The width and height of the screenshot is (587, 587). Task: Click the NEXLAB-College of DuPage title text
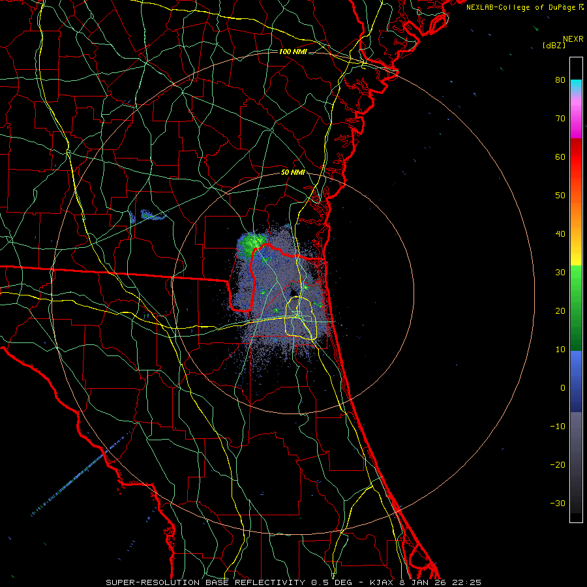pyautogui.click(x=520, y=7)
